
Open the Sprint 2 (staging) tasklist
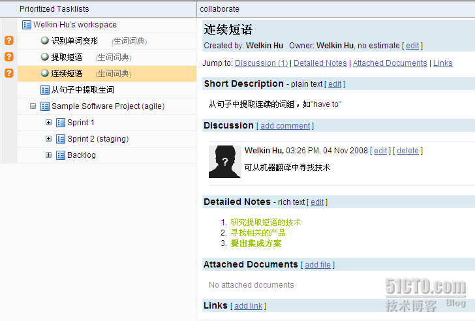(98, 139)
